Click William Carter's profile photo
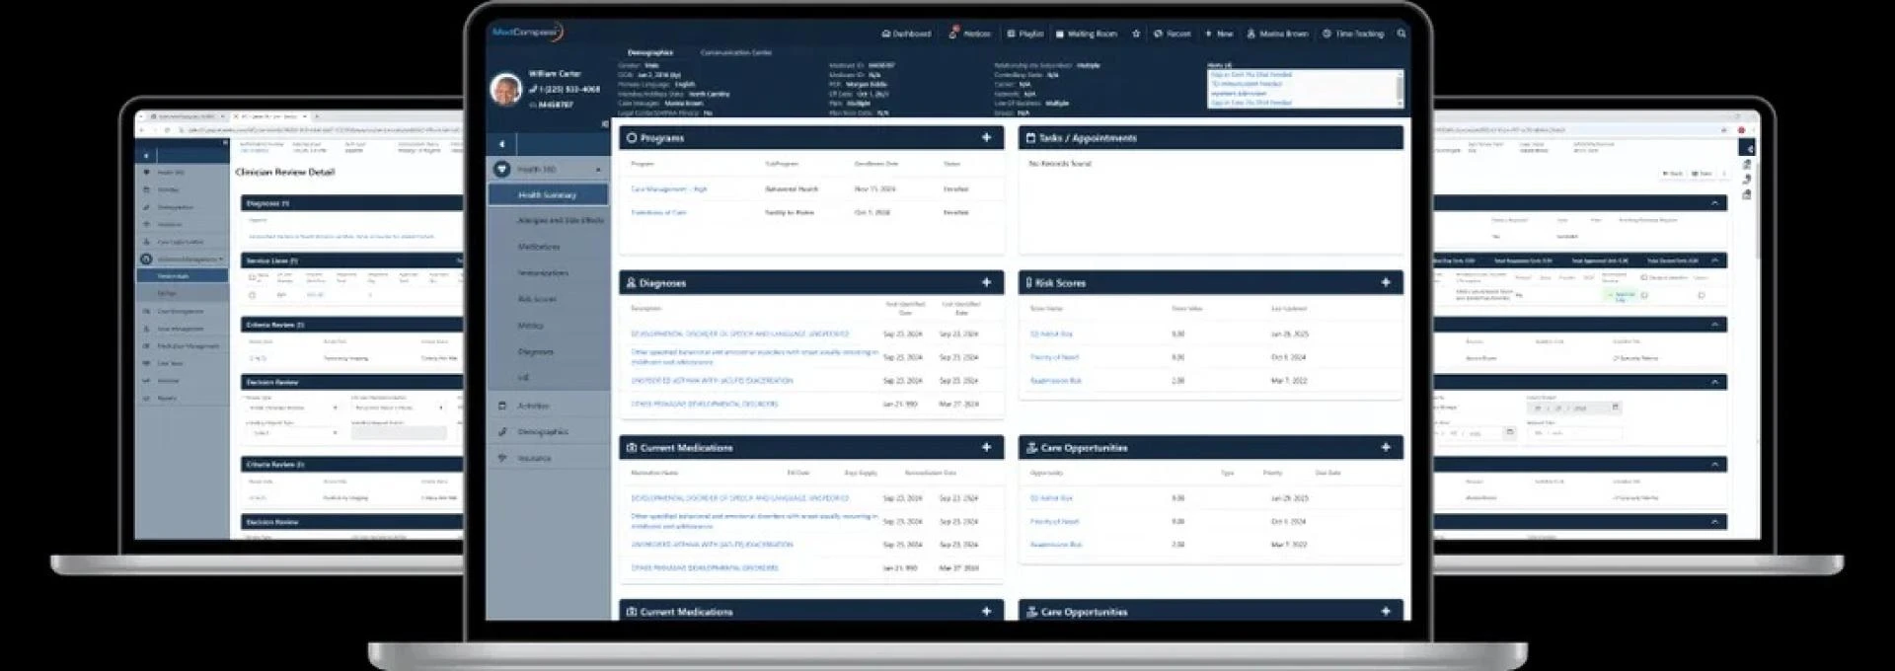 506,89
